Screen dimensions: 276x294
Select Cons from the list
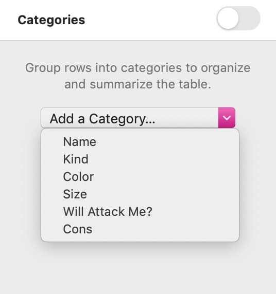point(140,229)
